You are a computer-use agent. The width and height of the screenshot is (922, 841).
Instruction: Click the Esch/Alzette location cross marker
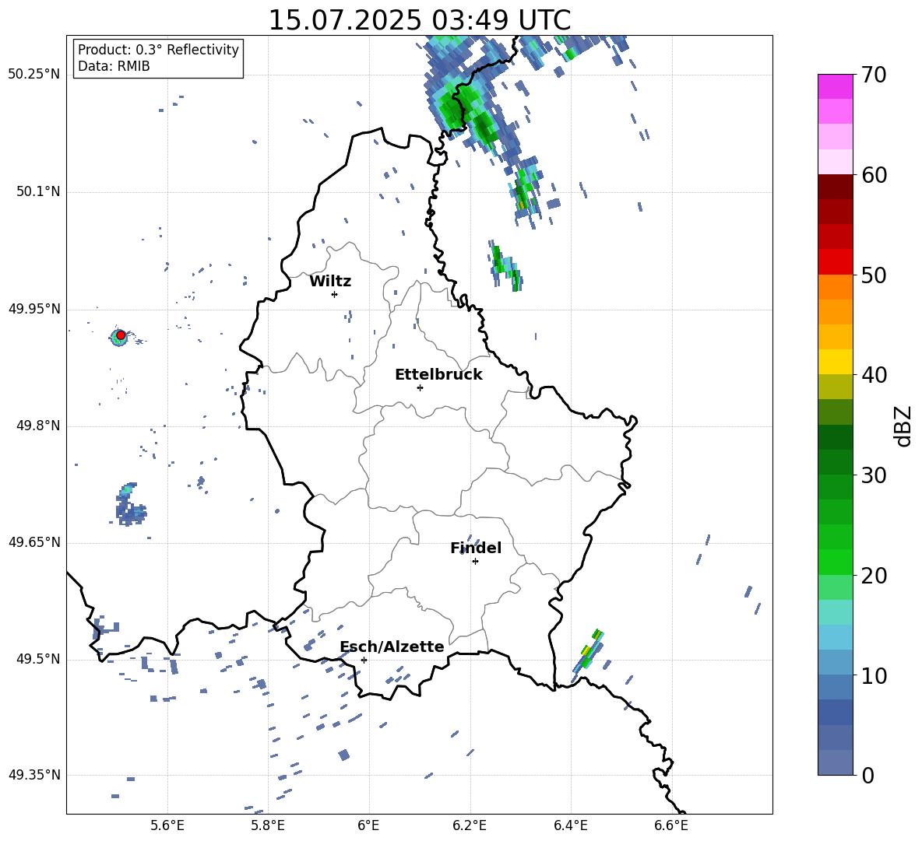tap(364, 660)
